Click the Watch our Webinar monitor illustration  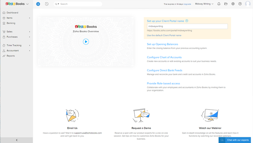point(210,115)
